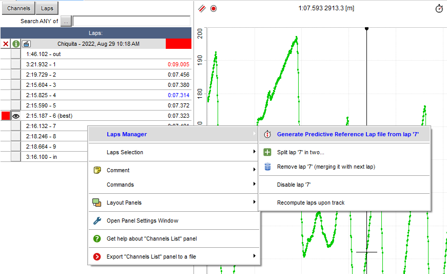Click the video clapper icon in session header
447x274 pixels.
tap(26, 44)
